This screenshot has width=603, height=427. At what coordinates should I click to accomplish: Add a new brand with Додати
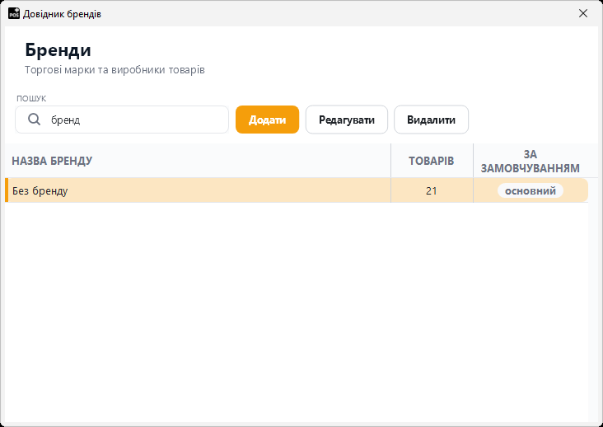pyautogui.click(x=267, y=120)
